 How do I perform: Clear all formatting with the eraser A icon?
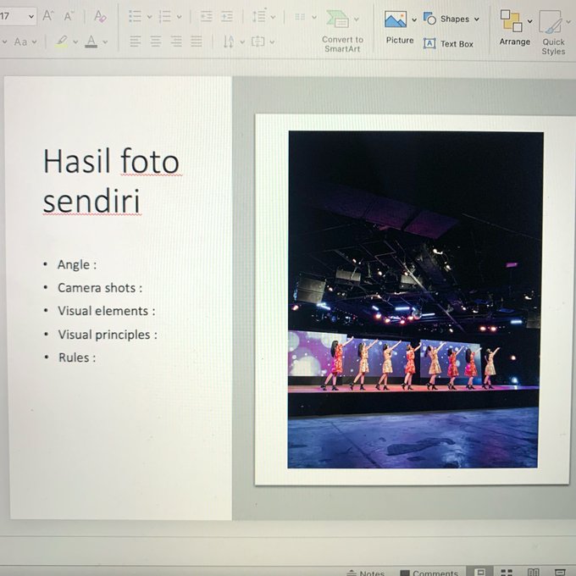[x=100, y=16]
